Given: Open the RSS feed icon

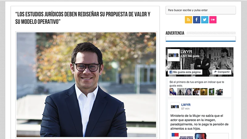Looking at the screenshot, I should pyautogui.click(x=188, y=20).
